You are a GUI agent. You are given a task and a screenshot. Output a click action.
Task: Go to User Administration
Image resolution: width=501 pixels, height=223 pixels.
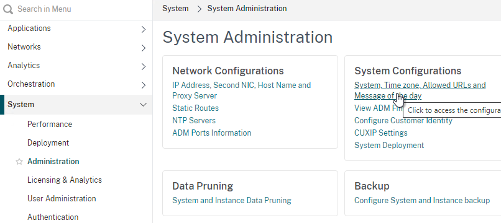pos(62,198)
